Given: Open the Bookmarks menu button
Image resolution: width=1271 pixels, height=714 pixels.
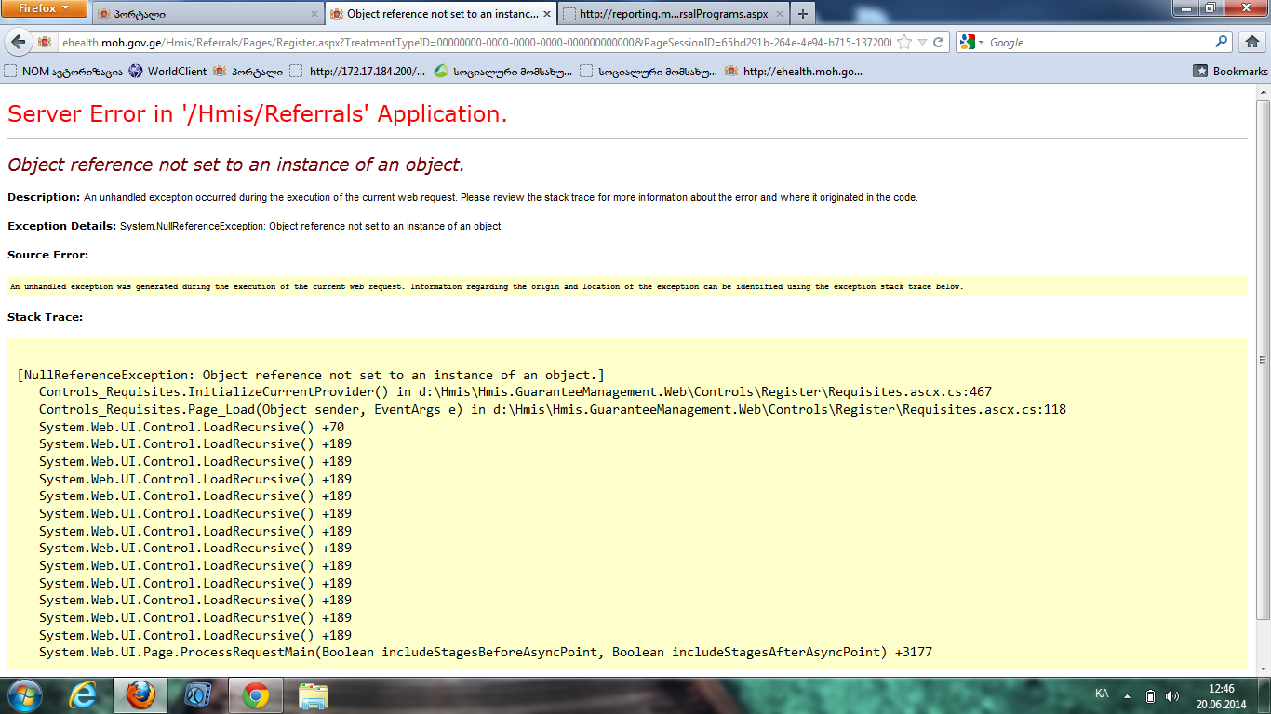Looking at the screenshot, I should (x=1230, y=71).
